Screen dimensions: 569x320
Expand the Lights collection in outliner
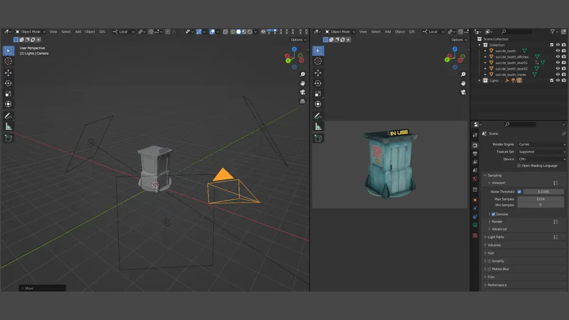pyautogui.click(x=480, y=81)
